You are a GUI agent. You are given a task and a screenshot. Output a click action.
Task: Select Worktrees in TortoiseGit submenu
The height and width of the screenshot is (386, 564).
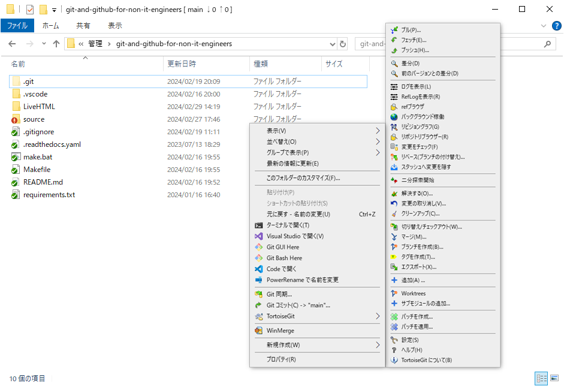[443, 294]
